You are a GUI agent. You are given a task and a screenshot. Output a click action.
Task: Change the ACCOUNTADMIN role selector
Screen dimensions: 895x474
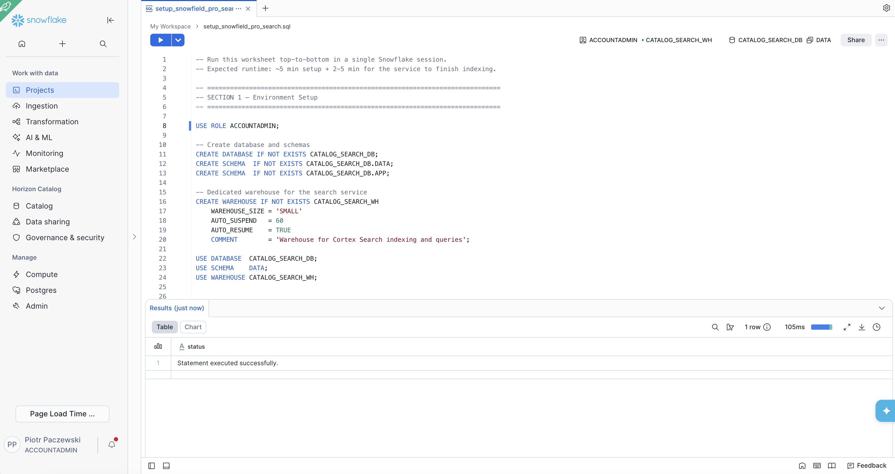tap(608, 40)
